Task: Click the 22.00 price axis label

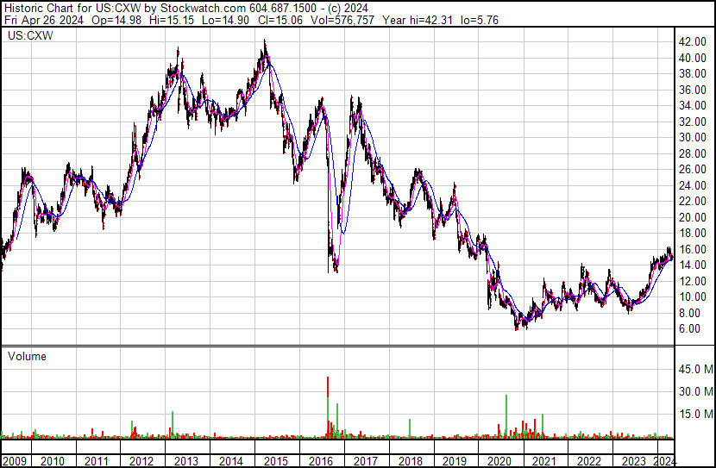Action: (693, 202)
